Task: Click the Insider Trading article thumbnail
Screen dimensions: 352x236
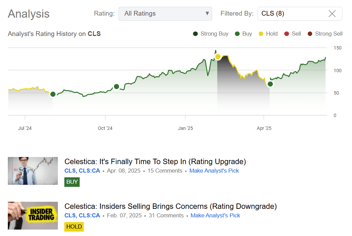Action: [x=33, y=216]
